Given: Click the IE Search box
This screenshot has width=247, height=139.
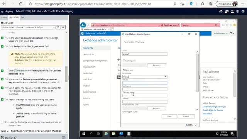Looking at the screenshot, I should click(198, 25).
